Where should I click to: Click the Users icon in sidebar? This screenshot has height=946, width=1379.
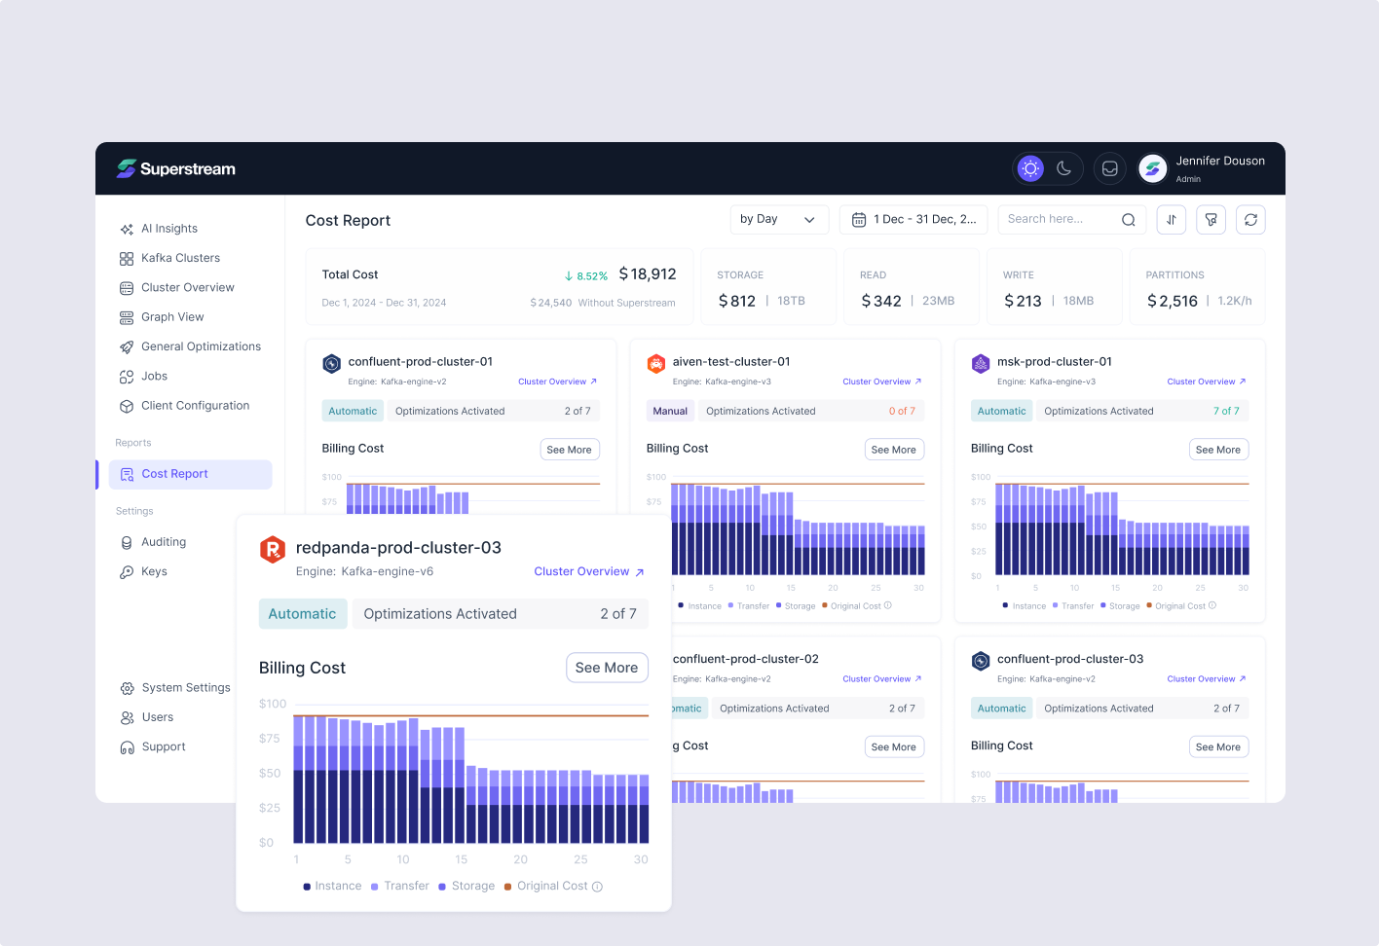tap(127, 717)
